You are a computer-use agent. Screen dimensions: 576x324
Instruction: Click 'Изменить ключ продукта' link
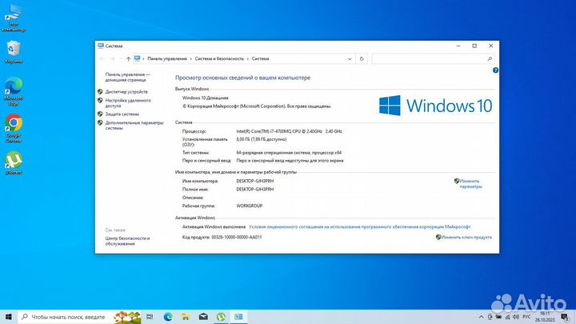466,237
